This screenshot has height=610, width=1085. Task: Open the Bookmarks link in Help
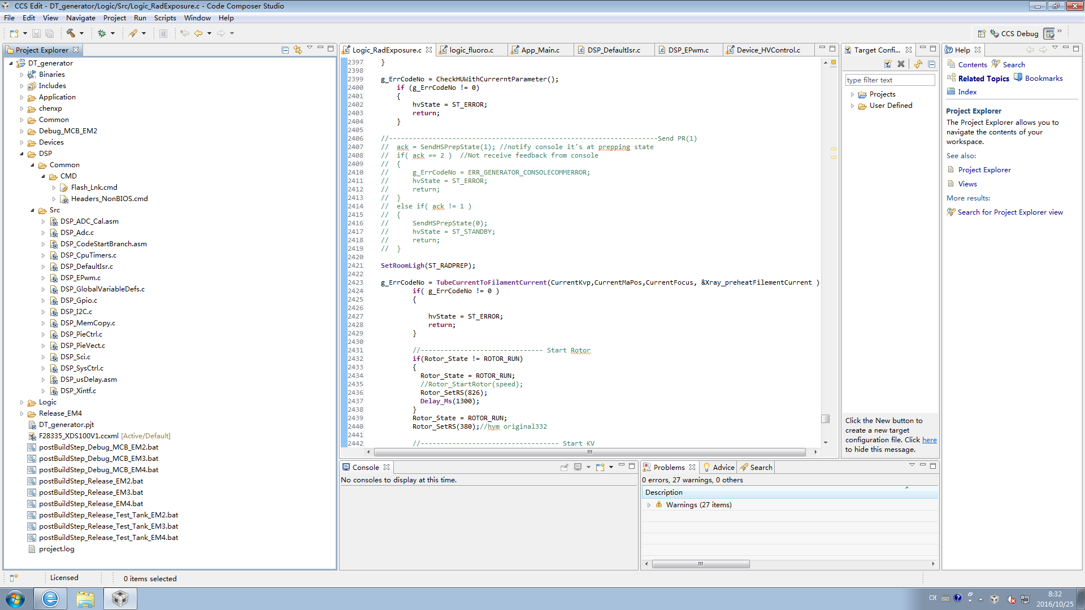point(1043,79)
